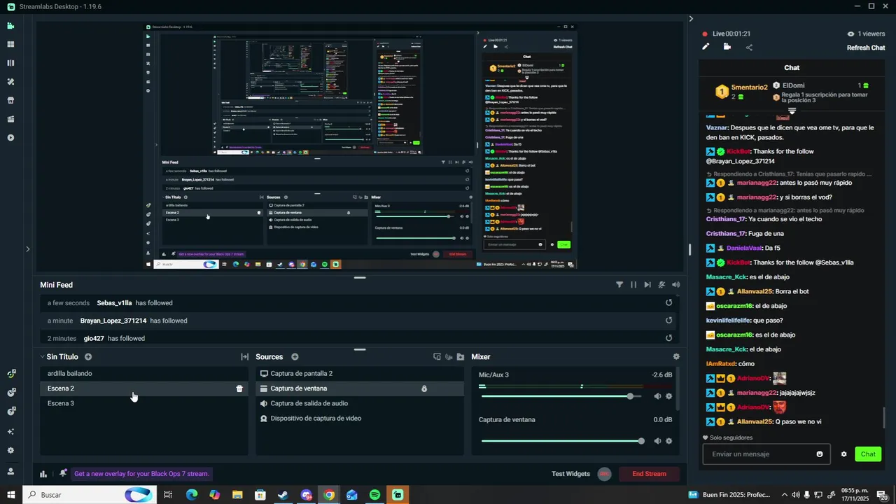Click the camera icon beside the pencil
Viewport: 896px width, 504px height.
tap(727, 47)
